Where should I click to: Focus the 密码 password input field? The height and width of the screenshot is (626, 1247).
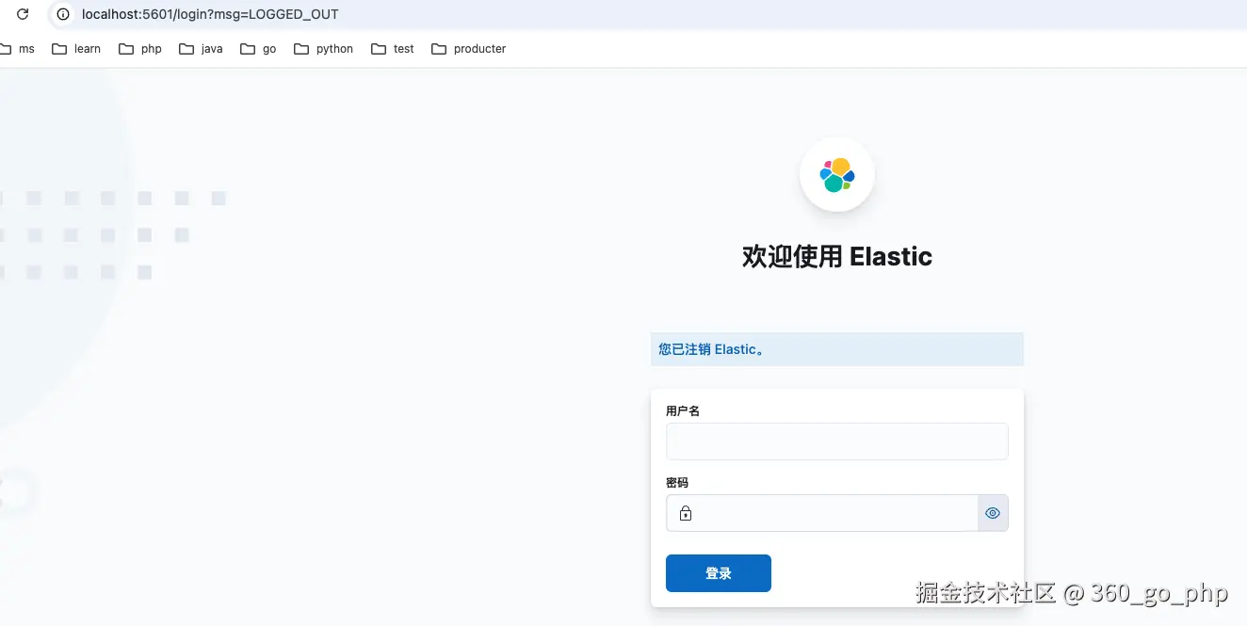point(822,513)
